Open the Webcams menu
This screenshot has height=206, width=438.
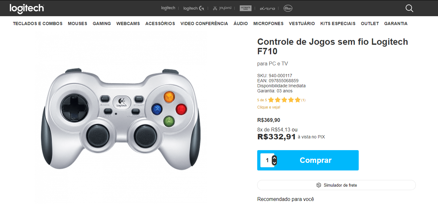(x=128, y=23)
